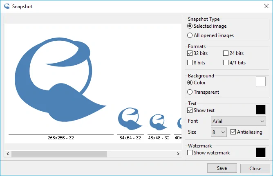Open the black text color swatch
The image size is (273, 176).
click(x=260, y=110)
